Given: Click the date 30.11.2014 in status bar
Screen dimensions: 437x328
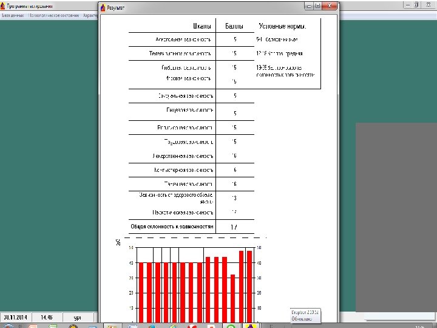Looking at the screenshot, I should tap(16, 318).
